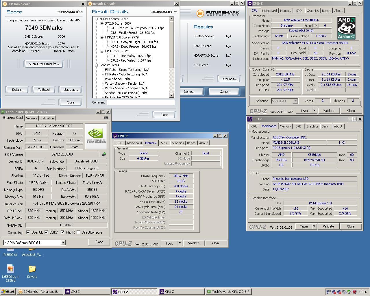Open Tools dropdown arrow in CPU-Z Memory window
The height and width of the screenshot is (296, 370).
click(179, 243)
